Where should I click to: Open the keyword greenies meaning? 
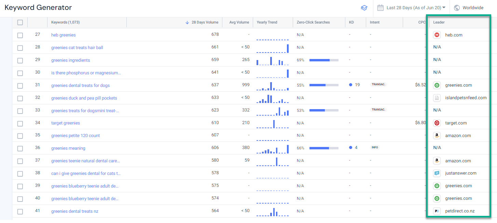point(67,148)
